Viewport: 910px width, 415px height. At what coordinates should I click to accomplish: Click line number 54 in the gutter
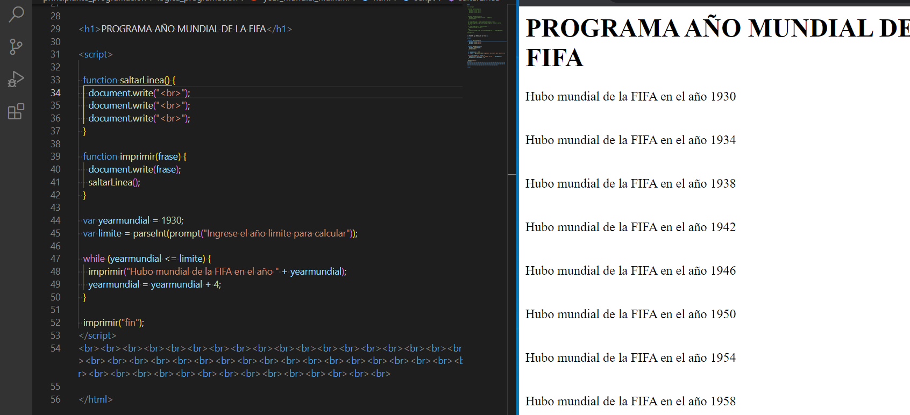click(x=55, y=348)
